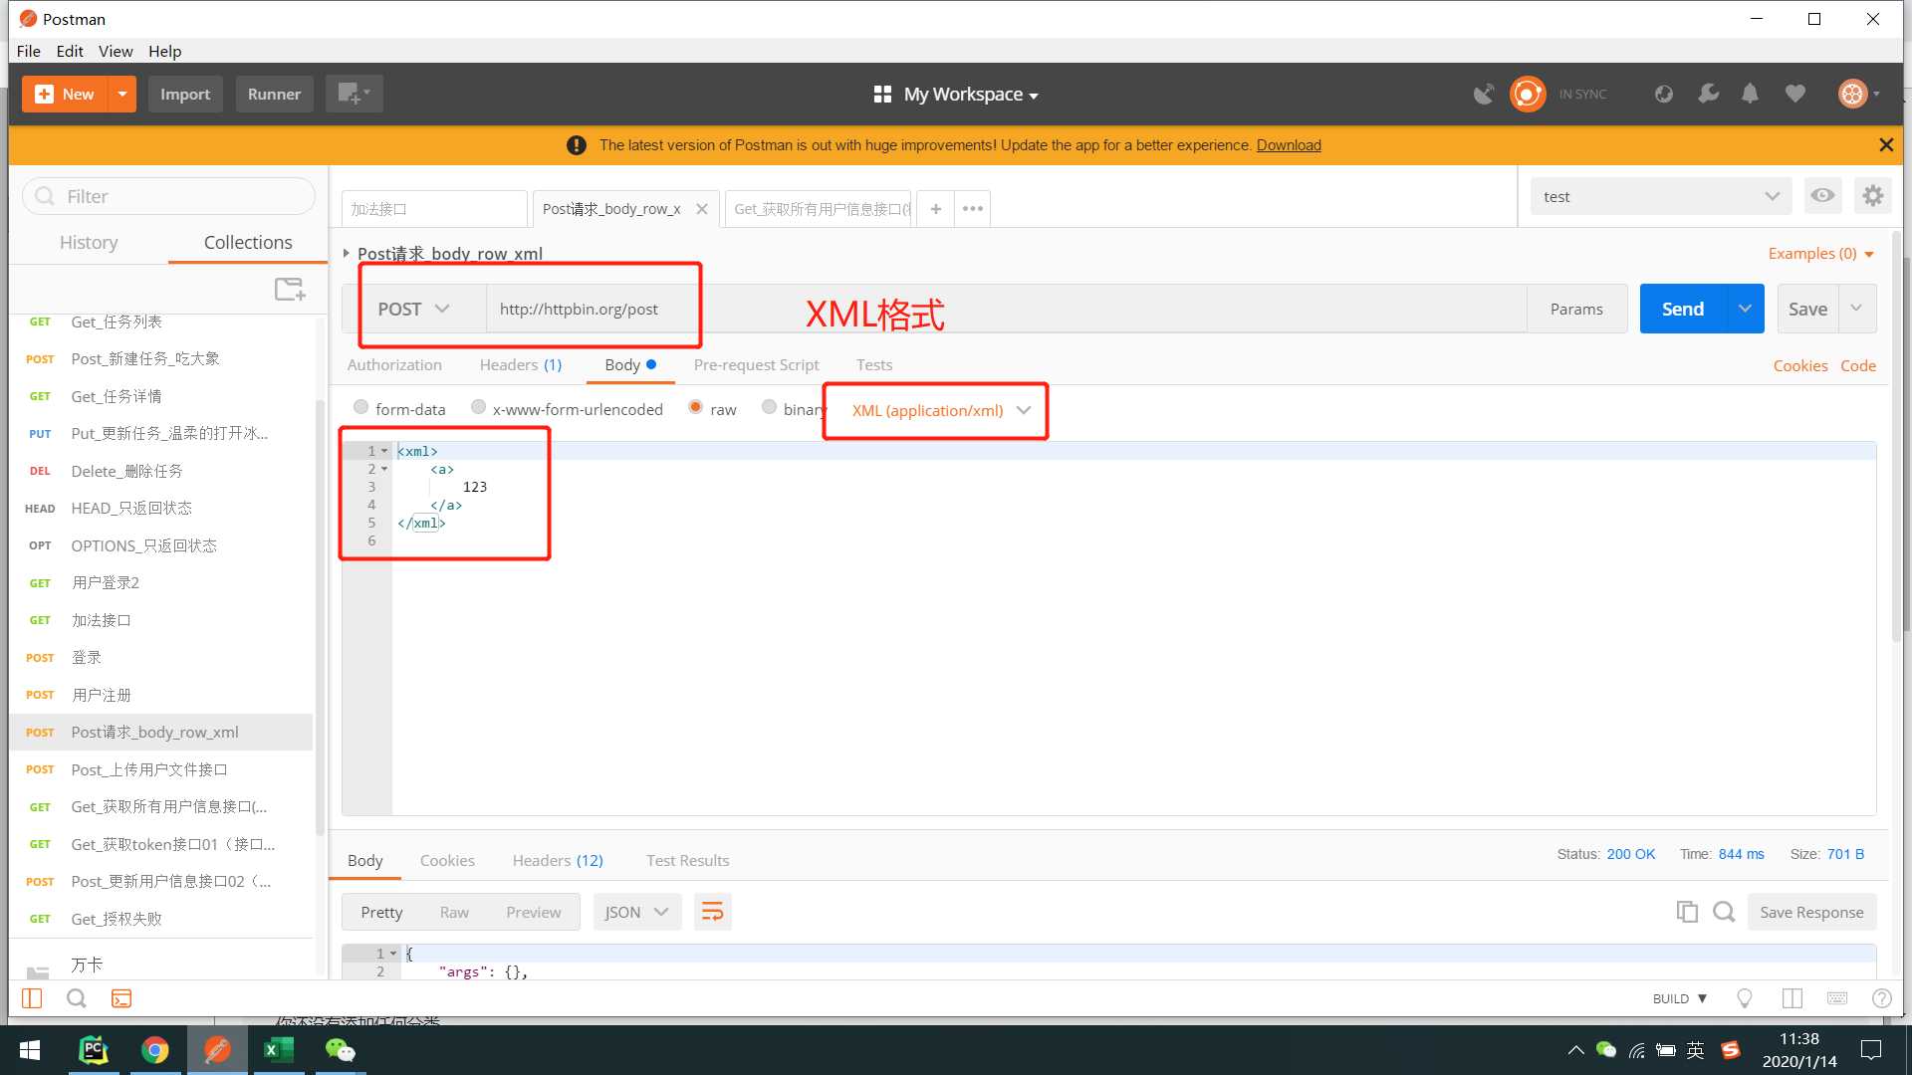Viewport: 1912px width, 1075px height.
Task: Open find and replace icon in bottom bar
Action: [76, 998]
